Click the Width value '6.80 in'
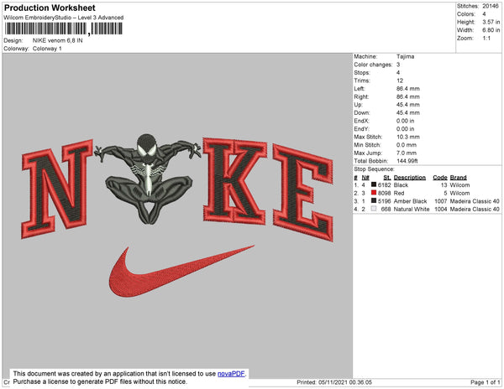This screenshot has width=504, height=389. (491, 30)
